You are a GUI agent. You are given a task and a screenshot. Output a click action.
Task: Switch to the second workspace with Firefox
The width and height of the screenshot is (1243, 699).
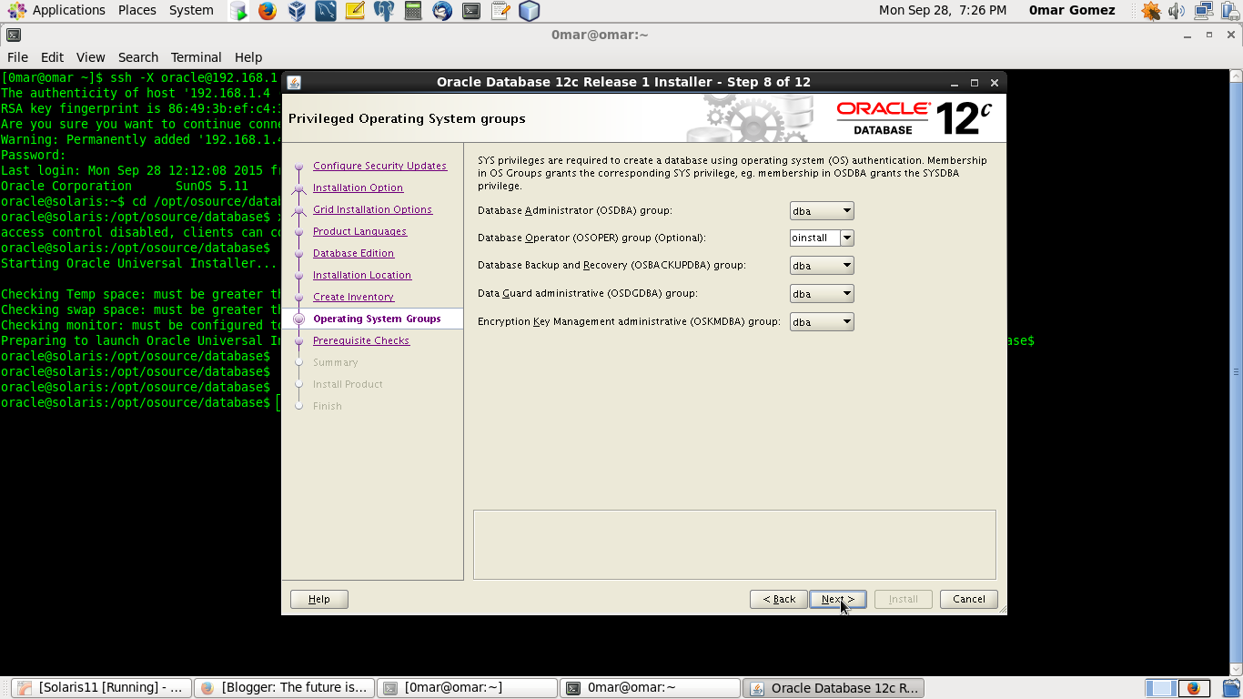pyautogui.click(x=1193, y=688)
